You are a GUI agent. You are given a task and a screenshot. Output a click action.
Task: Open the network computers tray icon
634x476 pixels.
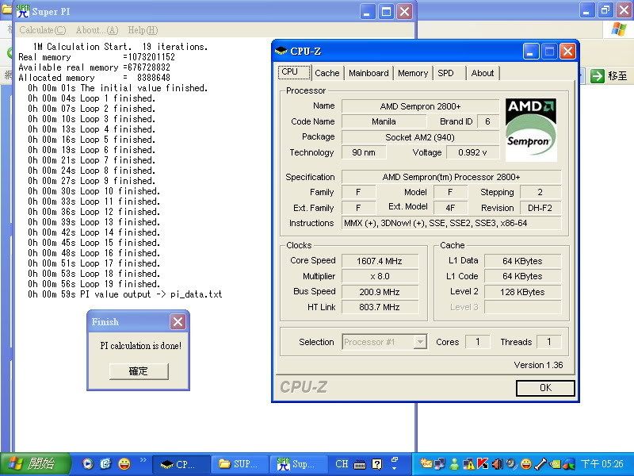pos(439,463)
